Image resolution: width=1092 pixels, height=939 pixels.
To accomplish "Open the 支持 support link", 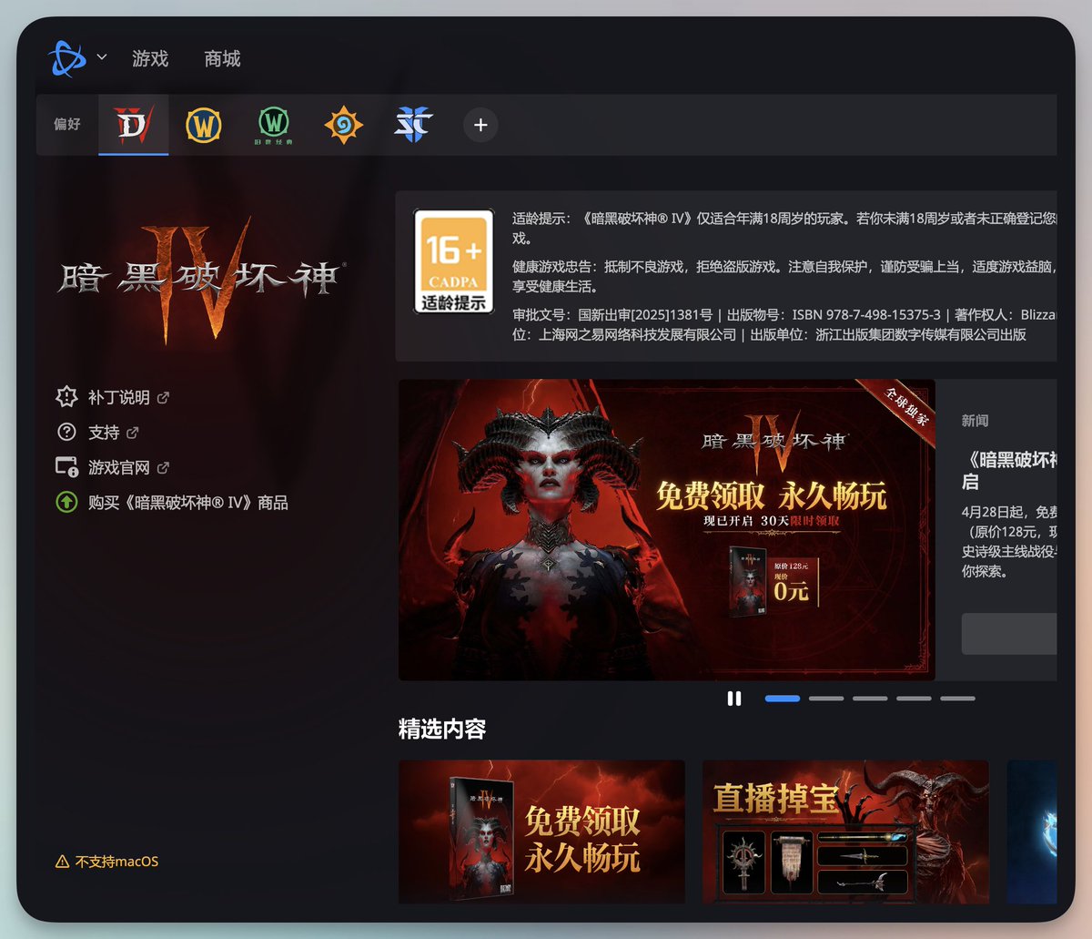I will [x=104, y=433].
